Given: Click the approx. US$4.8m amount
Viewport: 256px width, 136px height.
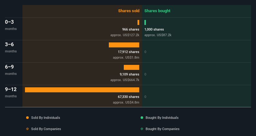Looking at the screenshot, I should (x=126, y=102).
